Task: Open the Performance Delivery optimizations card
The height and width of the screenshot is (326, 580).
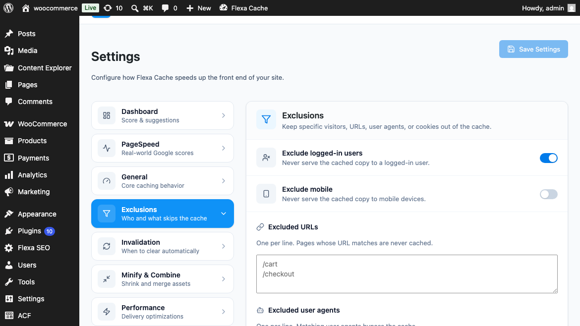Action: [x=163, y=312]
